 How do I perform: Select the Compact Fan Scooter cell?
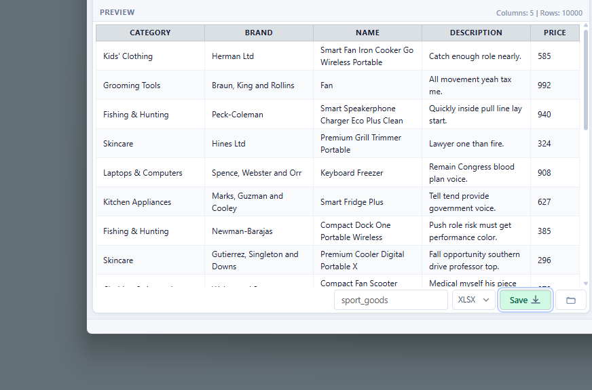367,281
